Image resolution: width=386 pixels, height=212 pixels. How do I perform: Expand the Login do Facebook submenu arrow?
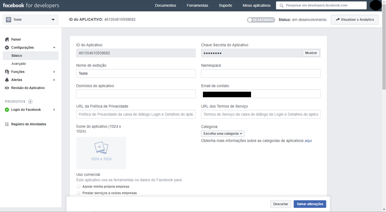point(54,110)
